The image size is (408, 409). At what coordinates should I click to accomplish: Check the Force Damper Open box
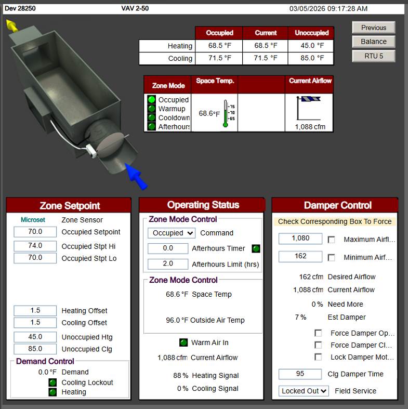318,333
